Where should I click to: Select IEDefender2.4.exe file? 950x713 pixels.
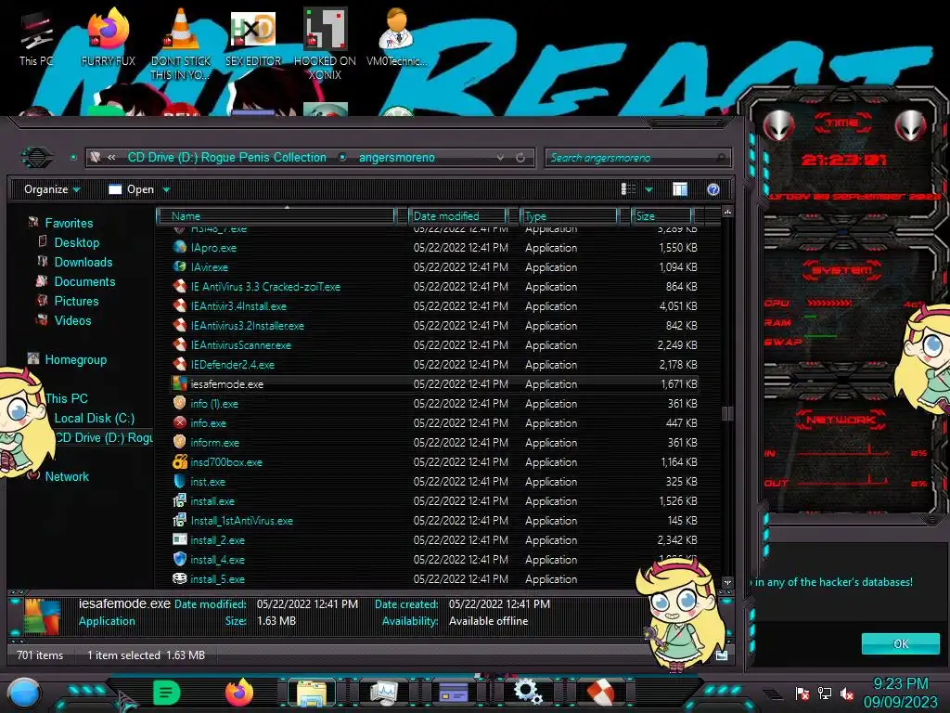[x=233, y=364]
